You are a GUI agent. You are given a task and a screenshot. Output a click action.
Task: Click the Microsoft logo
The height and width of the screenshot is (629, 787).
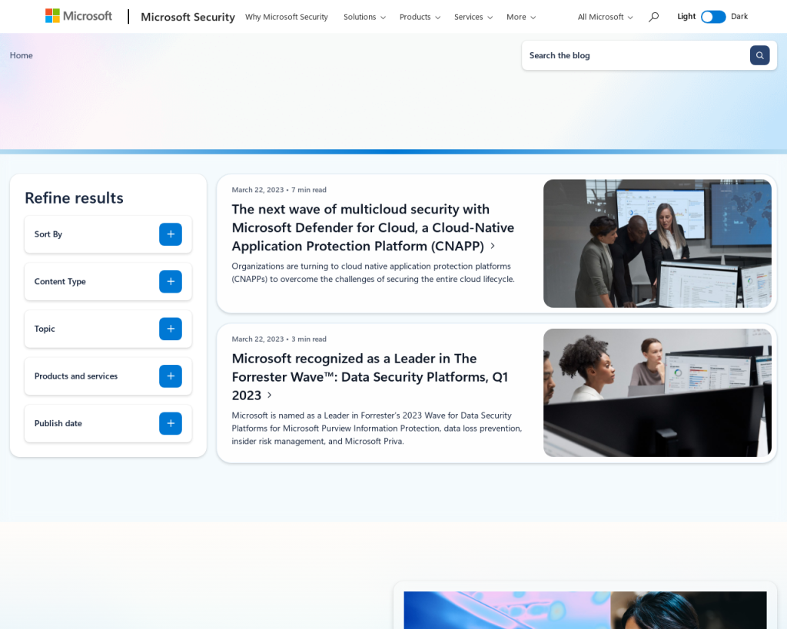tap(79, 16)
